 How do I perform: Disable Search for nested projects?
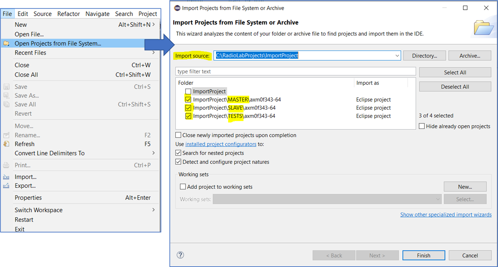click(178, 153)
